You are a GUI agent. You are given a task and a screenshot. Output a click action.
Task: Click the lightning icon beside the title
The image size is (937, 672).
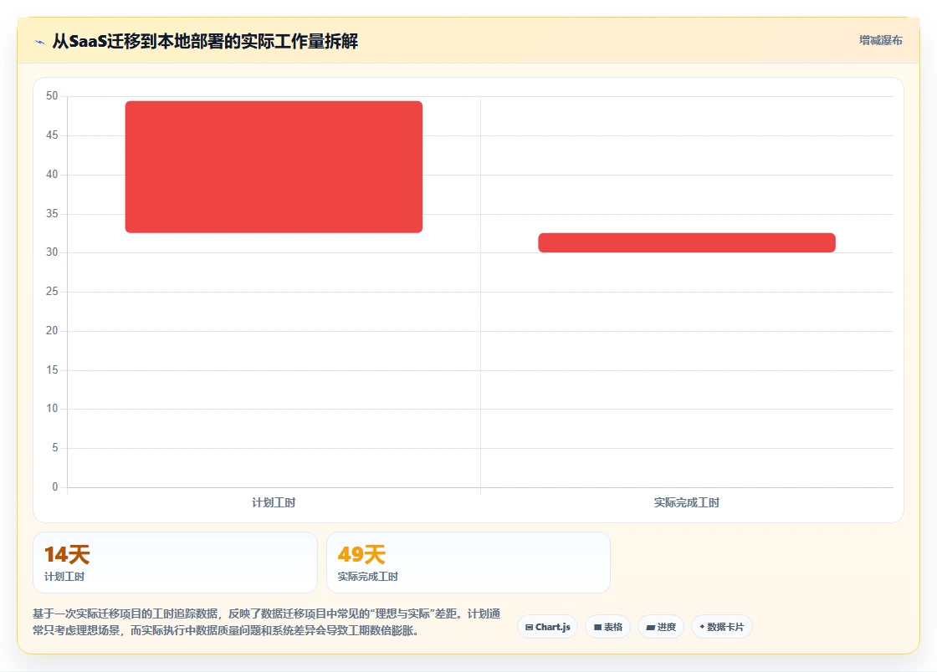tap(40, 42)
